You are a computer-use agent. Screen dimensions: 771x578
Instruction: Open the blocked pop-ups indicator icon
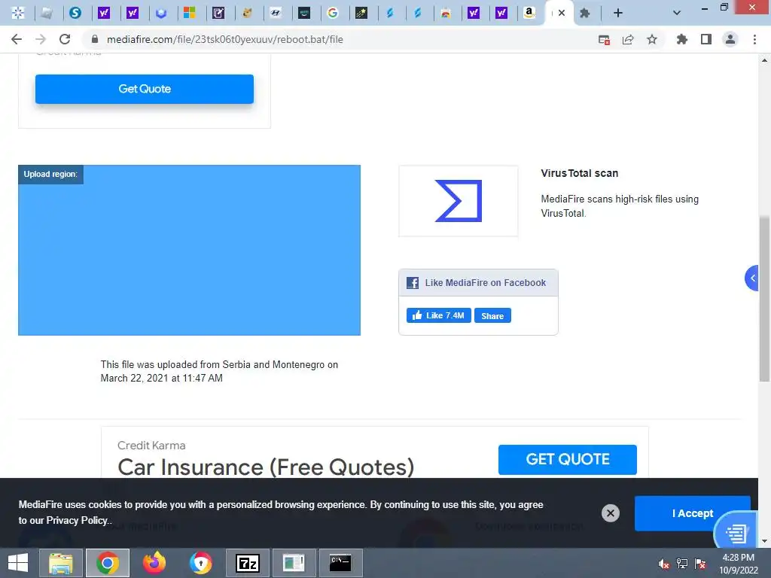[x=605, y=39]
